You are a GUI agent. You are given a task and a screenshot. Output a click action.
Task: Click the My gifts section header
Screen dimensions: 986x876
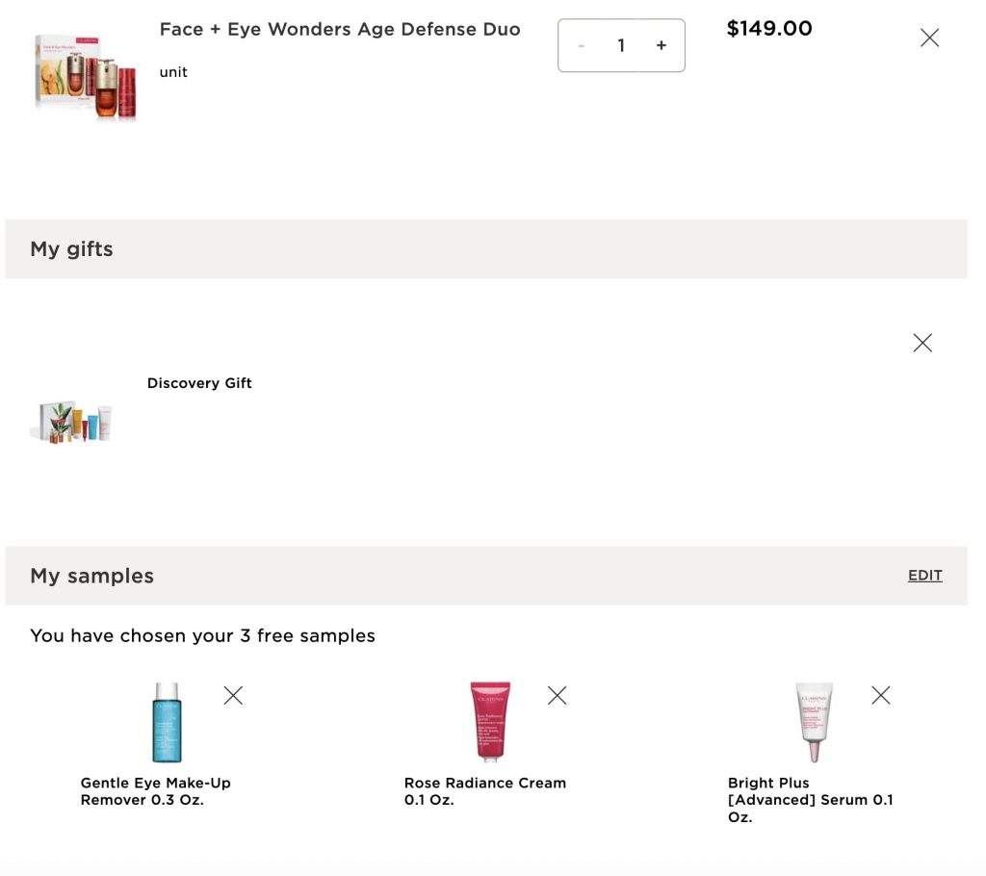tap(72, 249)
